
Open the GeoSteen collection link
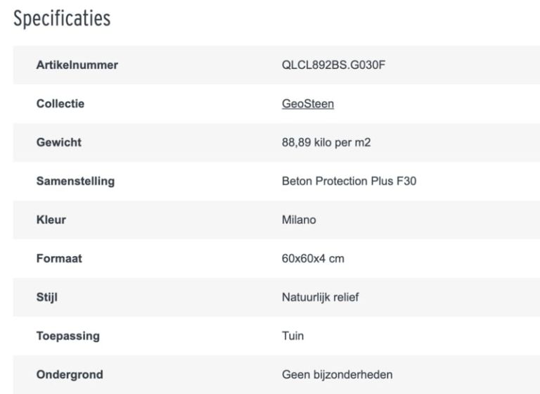coord(307,104)
